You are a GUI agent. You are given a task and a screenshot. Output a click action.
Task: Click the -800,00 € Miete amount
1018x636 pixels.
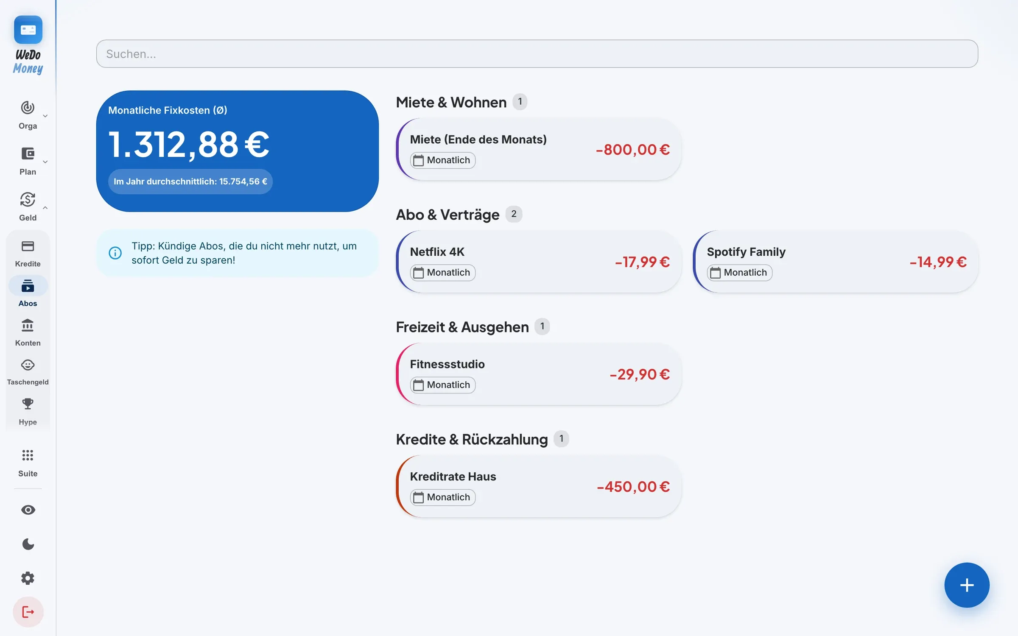633,150
